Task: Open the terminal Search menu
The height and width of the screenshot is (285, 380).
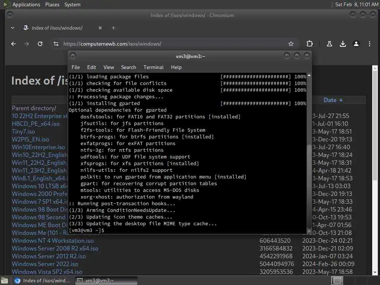Action: tap(128, 68)
